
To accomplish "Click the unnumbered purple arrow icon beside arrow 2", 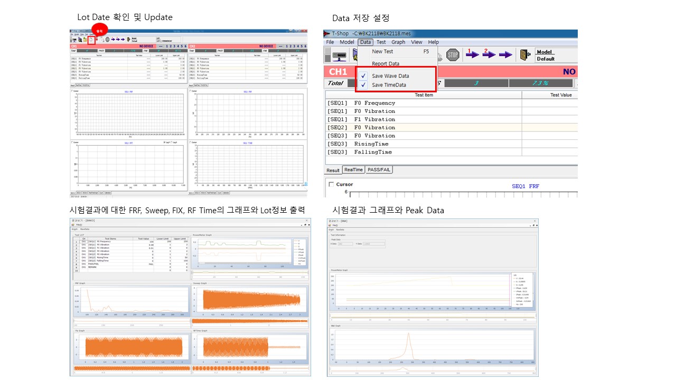I will click(506, 54).
